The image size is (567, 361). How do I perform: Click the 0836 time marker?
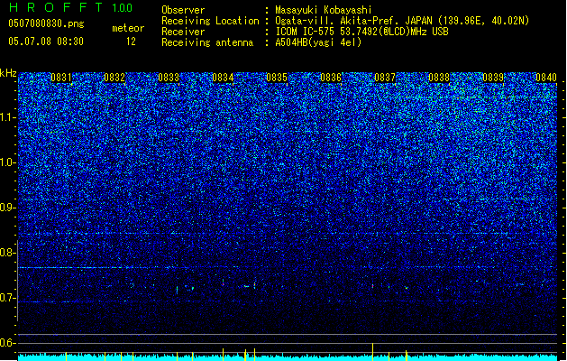tap(331, 78)
